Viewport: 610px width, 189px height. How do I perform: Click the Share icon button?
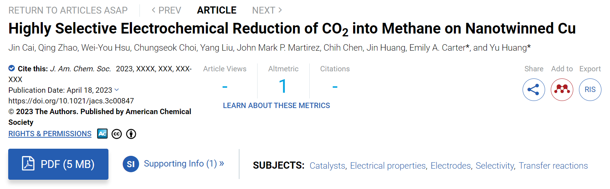(534, 90)
